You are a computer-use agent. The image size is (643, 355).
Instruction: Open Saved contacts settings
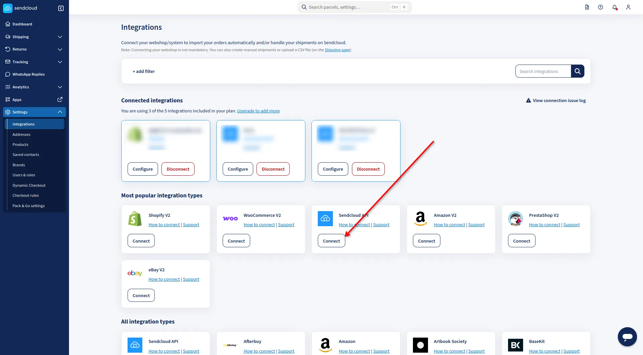click(x=26, y=155)
